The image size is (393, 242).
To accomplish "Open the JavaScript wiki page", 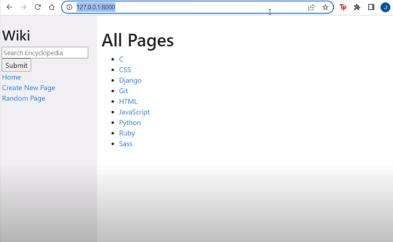I will (x=134, y=112).
